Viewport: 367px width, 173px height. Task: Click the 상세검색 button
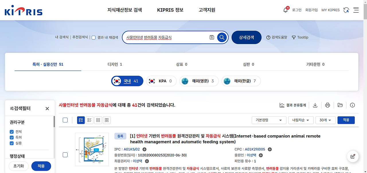click(246, 37)
